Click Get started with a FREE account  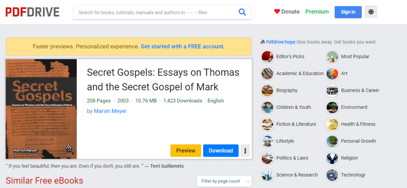[183, 47]
